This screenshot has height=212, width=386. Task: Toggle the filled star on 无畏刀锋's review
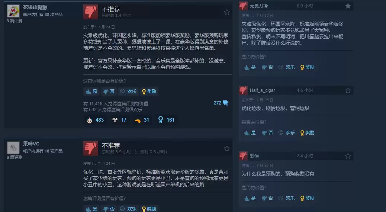[348, 6]
